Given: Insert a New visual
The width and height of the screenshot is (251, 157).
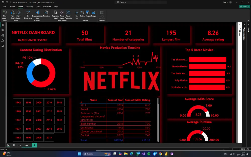Looking at the screenshot, I should click(13, 15).
